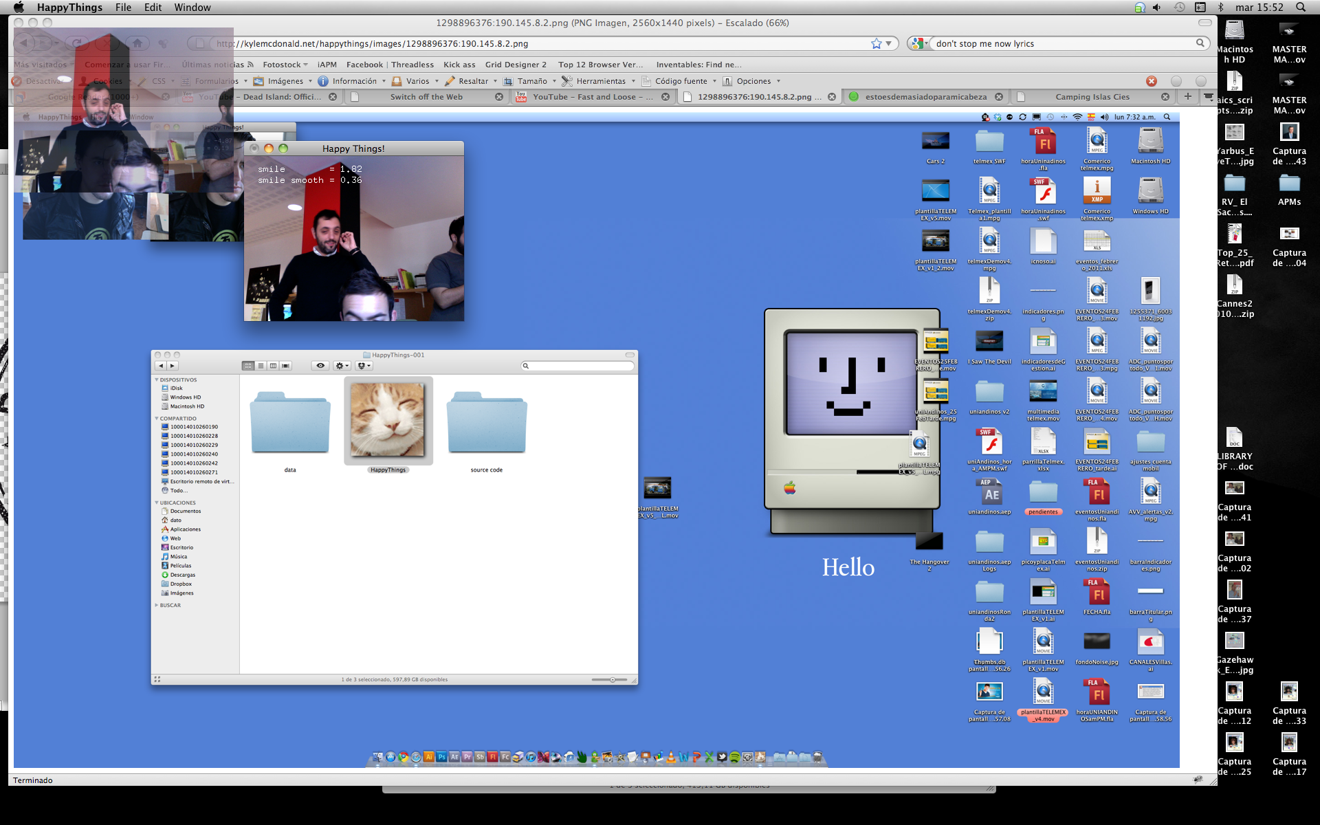Open a new tab with the plus button

click(x=1187, y=96)
